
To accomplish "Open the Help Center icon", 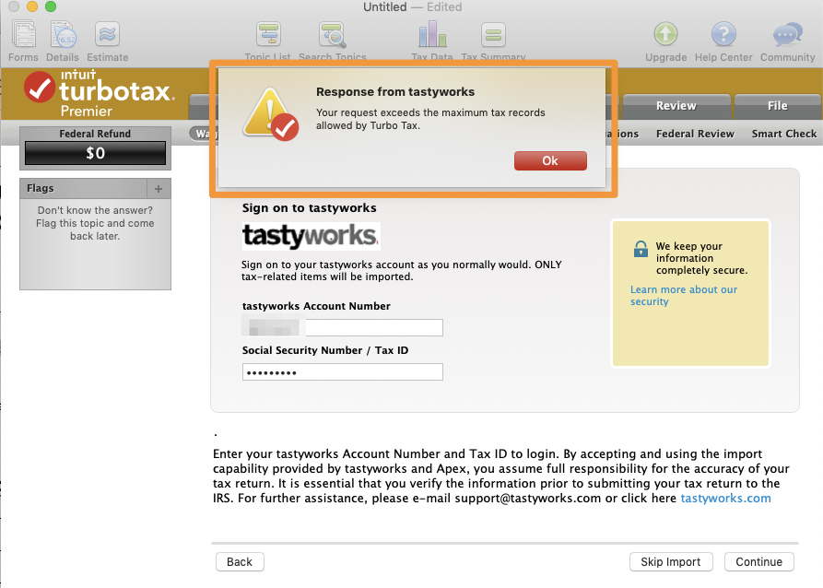I will (x=723, y=35).
